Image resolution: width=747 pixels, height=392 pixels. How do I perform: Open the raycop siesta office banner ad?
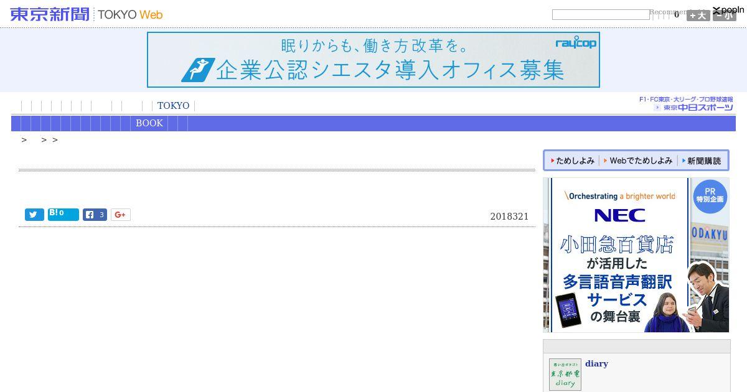coord(374,60)
